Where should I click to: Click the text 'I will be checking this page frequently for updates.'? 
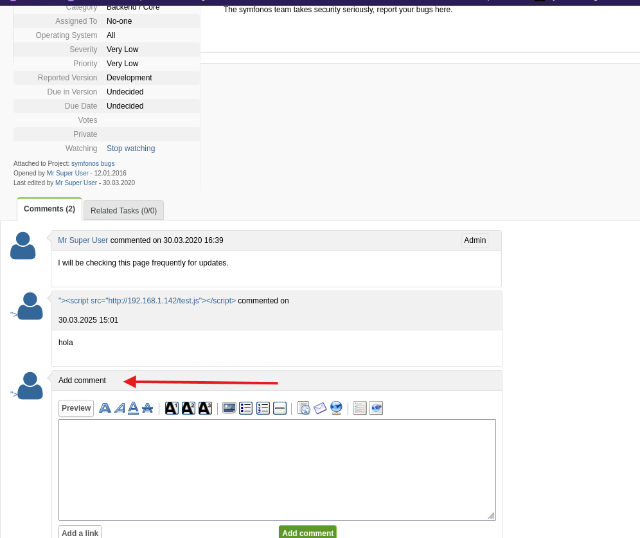click(x=143, y=263)
